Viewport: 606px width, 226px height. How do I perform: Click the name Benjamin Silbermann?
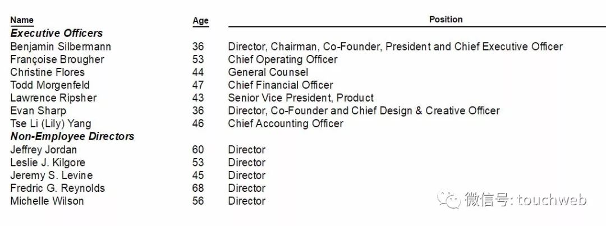coord(61,47)
